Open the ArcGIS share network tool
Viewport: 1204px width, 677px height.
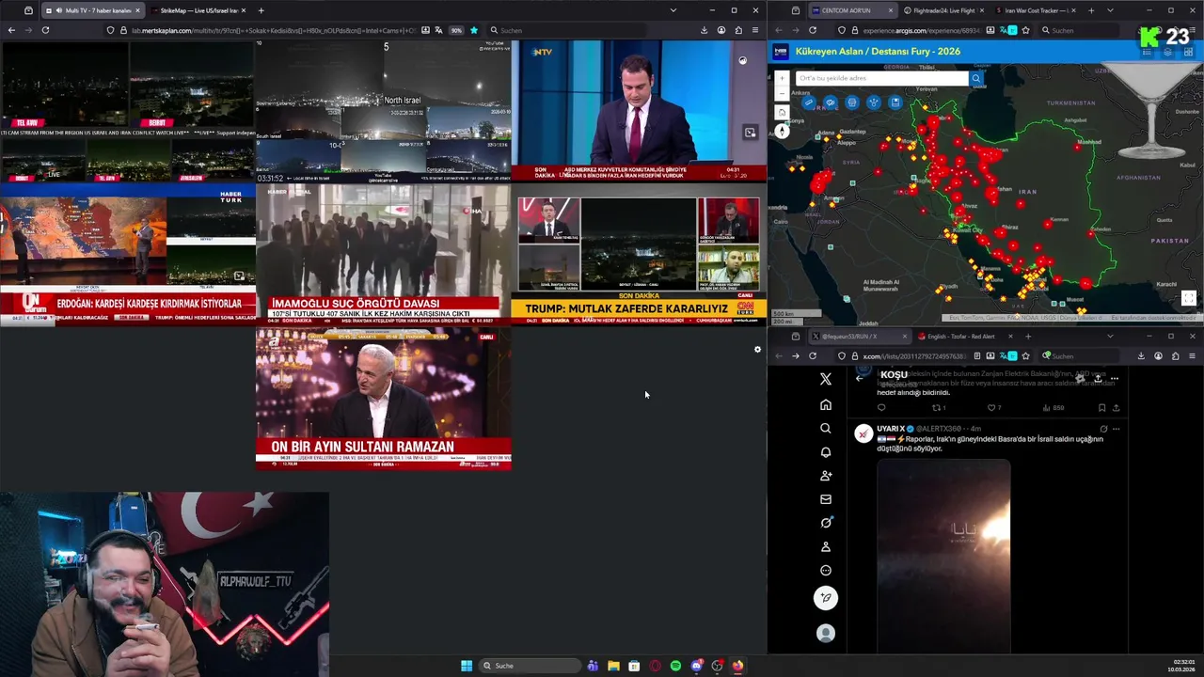(874, 102)
